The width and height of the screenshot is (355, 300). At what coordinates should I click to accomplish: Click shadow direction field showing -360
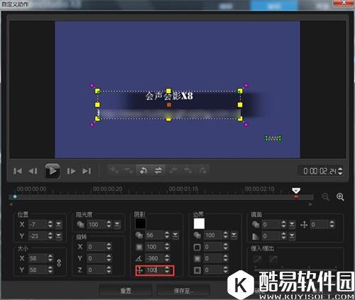(155, 258)
